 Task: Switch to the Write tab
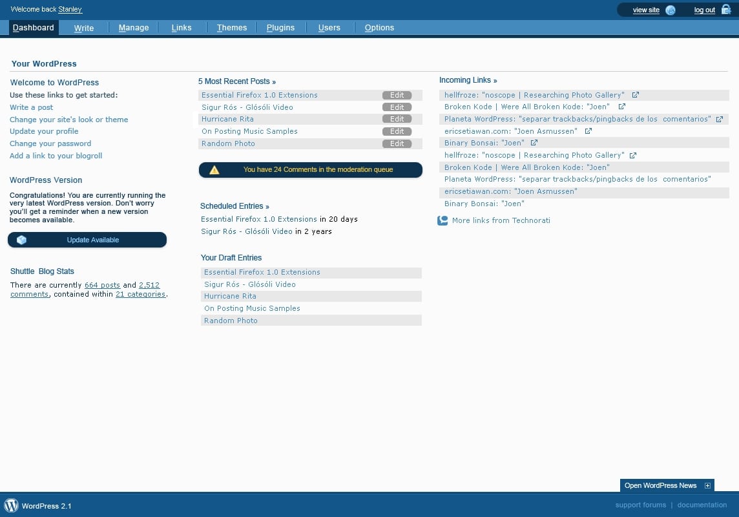click(x=84, y=28)
